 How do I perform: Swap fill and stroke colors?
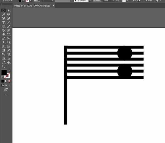[9, 71]
